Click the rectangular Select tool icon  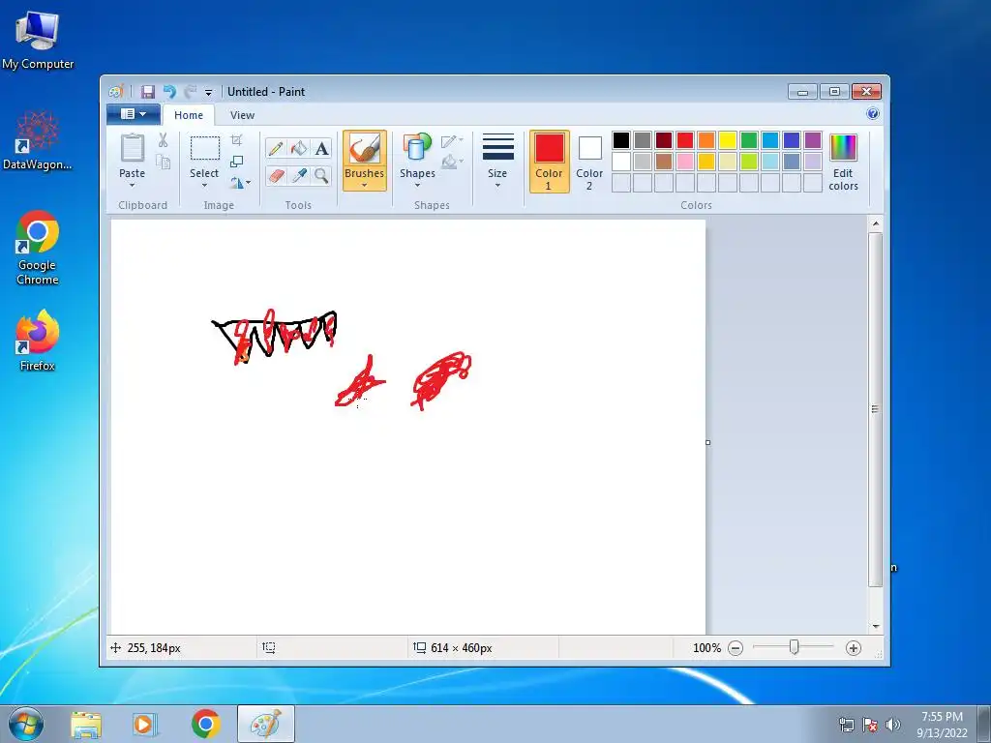pyautogui.click(x=205, y=148)
